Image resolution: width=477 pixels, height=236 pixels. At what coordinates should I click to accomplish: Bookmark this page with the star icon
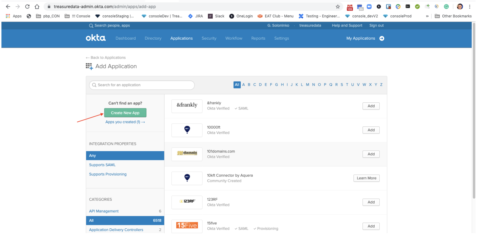337,7
